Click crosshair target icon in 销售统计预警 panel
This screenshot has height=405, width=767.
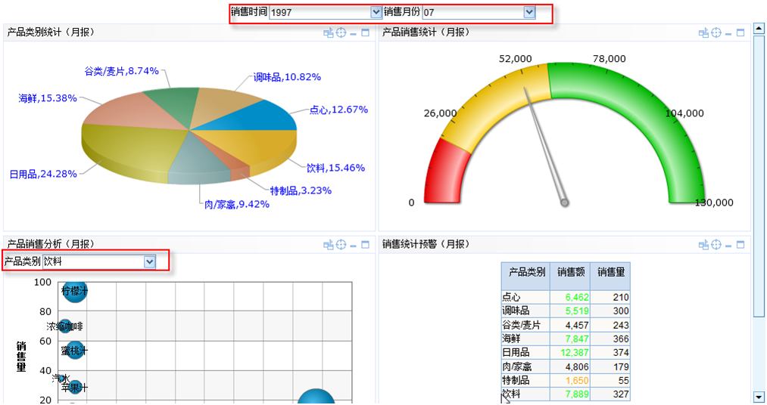(x=716, y=245)
